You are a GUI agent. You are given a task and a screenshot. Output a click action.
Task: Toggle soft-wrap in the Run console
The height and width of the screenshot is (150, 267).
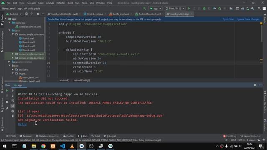pos(13,101)
